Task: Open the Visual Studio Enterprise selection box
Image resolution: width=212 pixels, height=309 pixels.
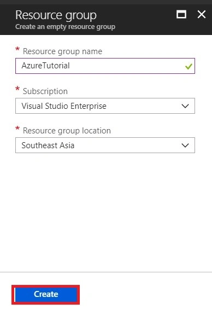Action: [105, 106]
